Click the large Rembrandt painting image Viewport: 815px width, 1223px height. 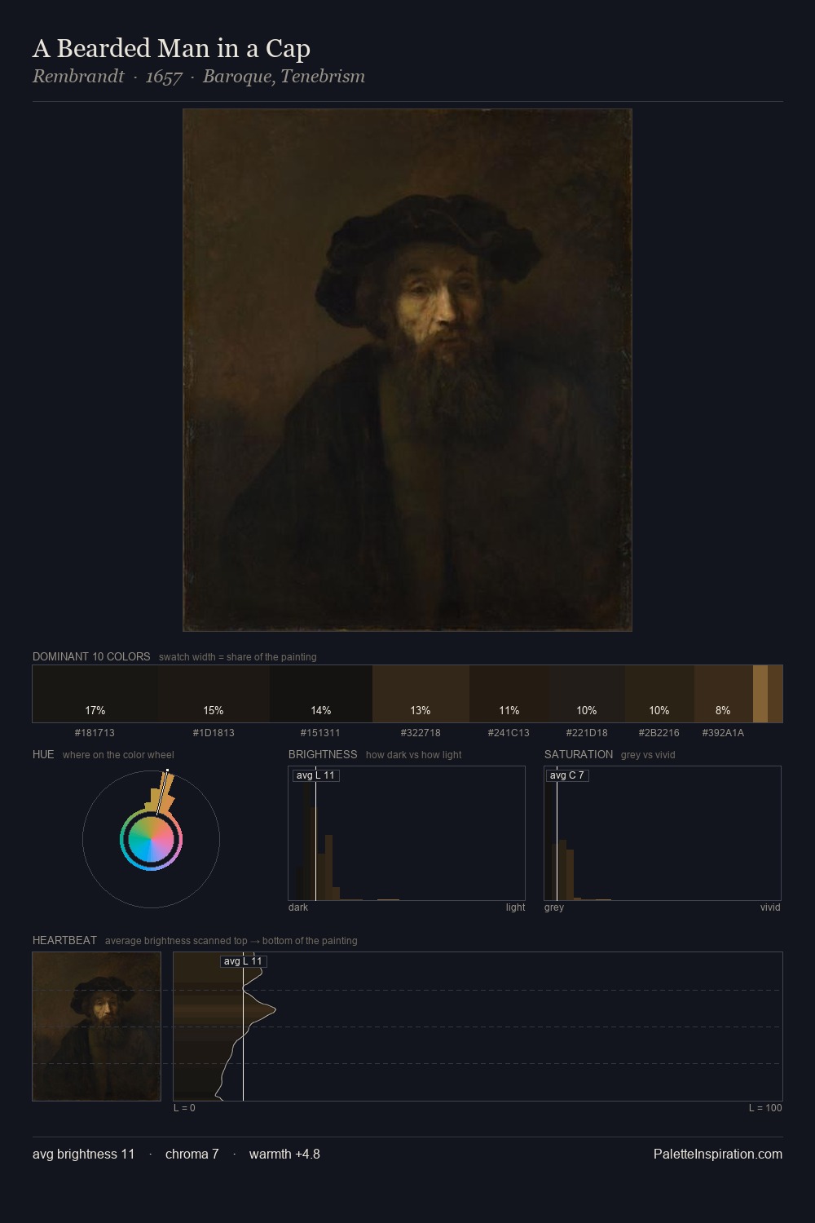tap(407, 370)
